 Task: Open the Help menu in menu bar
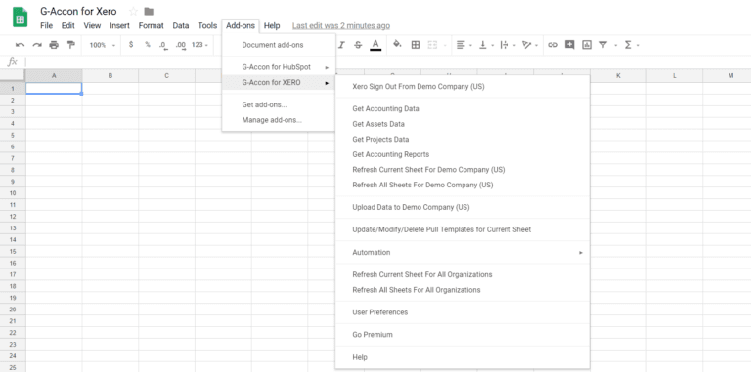[x=272, y=25]
